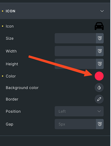Open the Border pencil editor
This screenshot has width=111, height=146.
(x=99, y=99)
